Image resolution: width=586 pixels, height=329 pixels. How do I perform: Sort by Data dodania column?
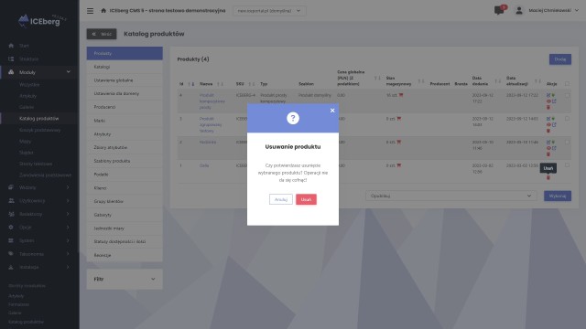[x=497, y=81]
